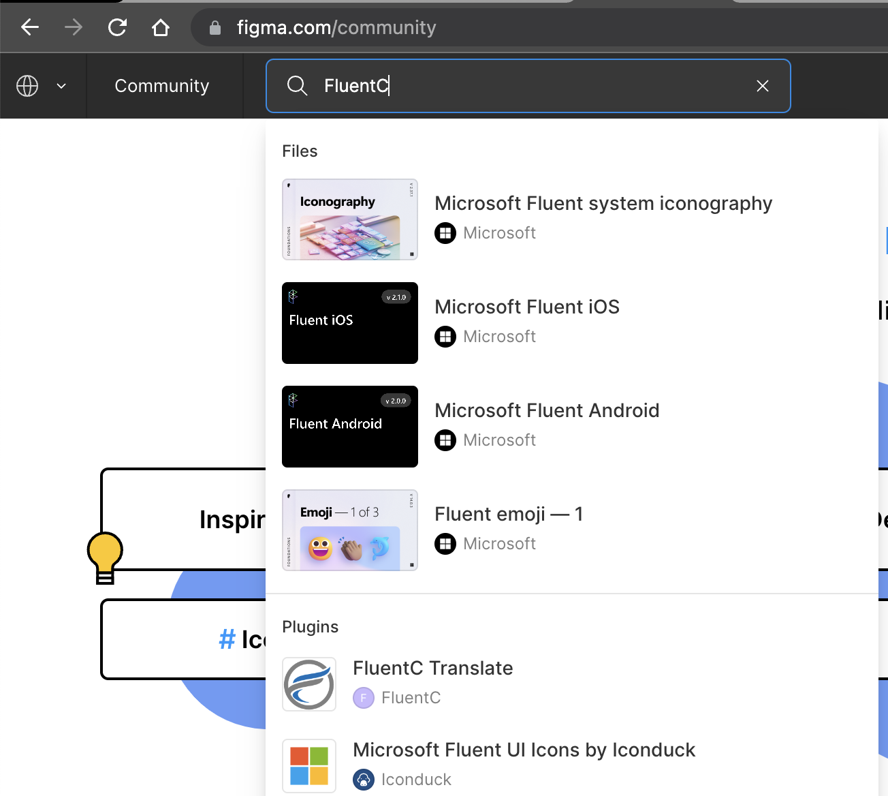The image size is (888, 796).
Task: Click the Inspir card behind the dropdown
Action: coord(183,519)
